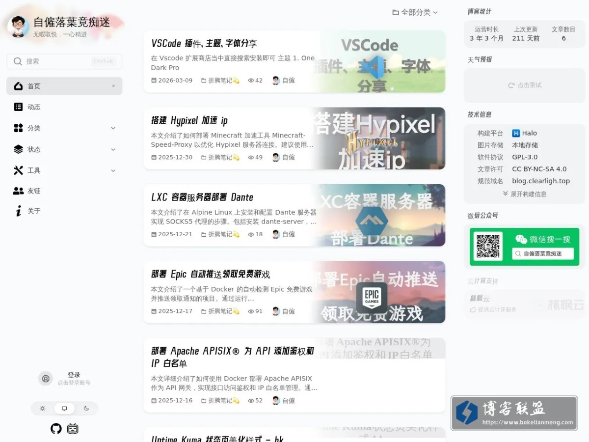Click the Hypixel article cover thumbnail

tap(379, 138)
